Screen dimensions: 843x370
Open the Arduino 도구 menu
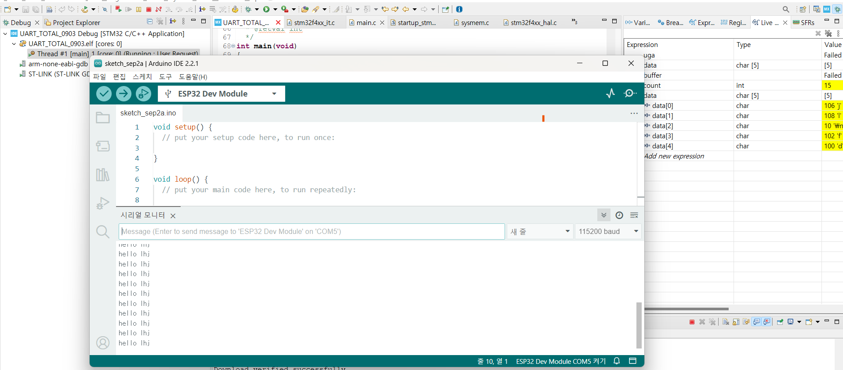[x=165, y=77]
